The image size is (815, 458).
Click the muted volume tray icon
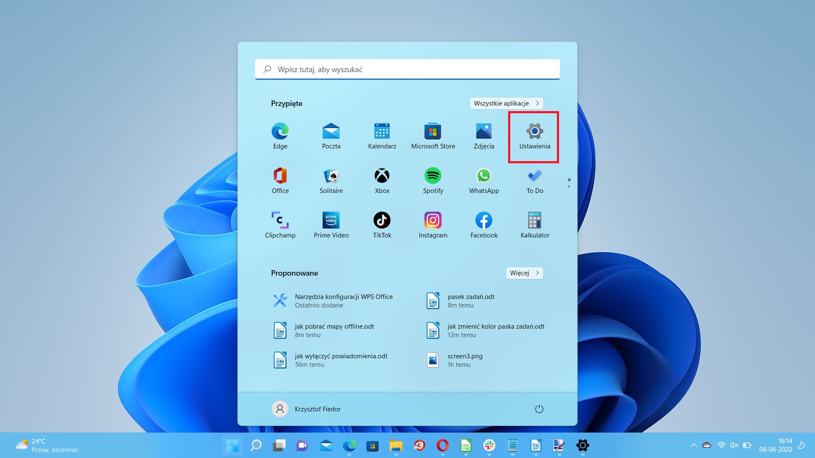tap(734, 445)
